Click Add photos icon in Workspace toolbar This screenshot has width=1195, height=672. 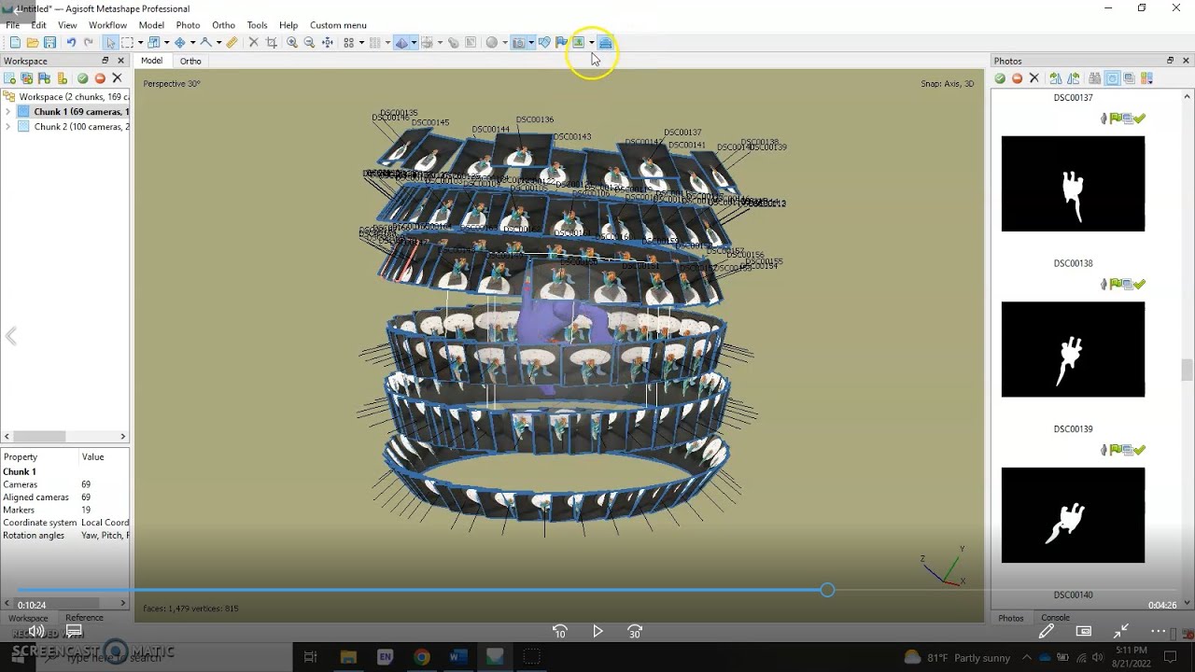(27, 78)
